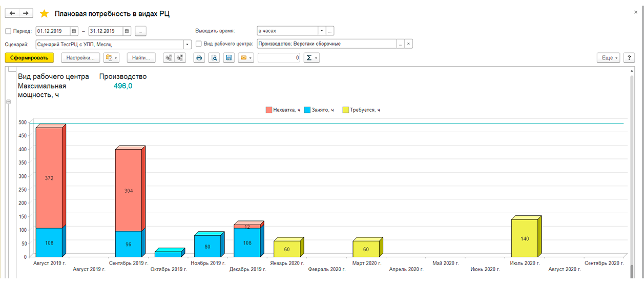This screenshot has height=284, width=644.
Task: Print the report
Action: (199, 58)
